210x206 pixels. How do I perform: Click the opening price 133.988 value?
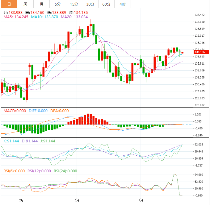click(x=15, y=13)
